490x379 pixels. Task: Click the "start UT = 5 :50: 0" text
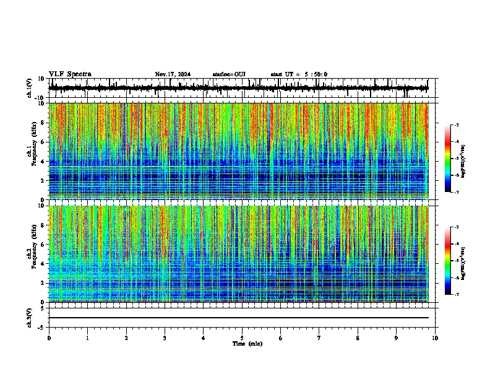299,74
